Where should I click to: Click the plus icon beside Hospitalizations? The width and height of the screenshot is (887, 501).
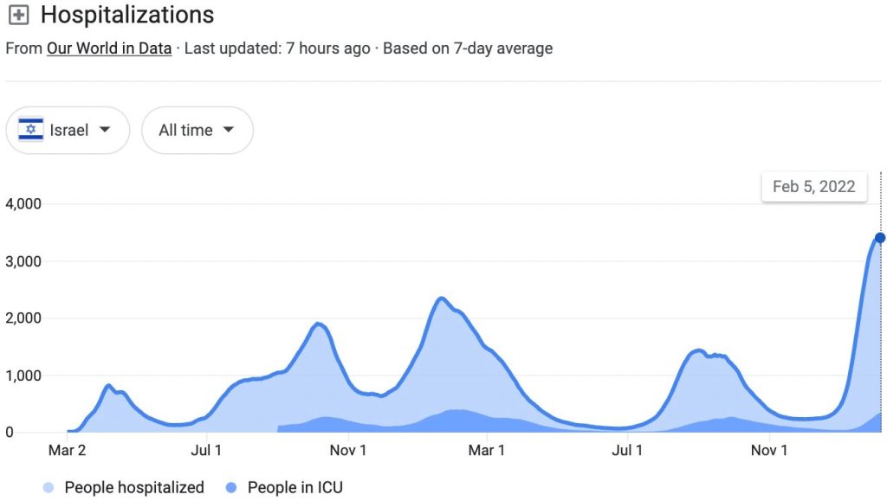point(18,16)
